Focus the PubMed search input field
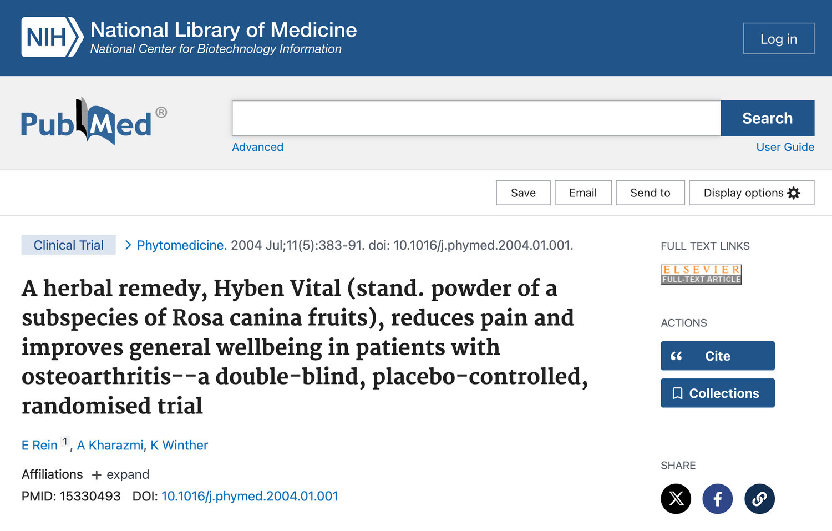The image size is (832, 531). tap(476, 118)
